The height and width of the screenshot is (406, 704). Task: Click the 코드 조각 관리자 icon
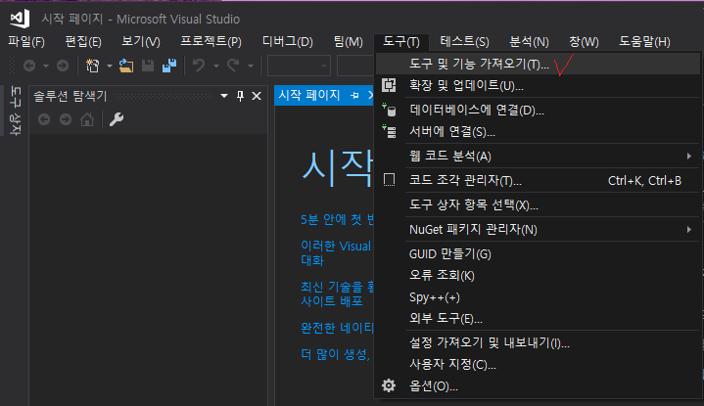click(x=389, y=180)
